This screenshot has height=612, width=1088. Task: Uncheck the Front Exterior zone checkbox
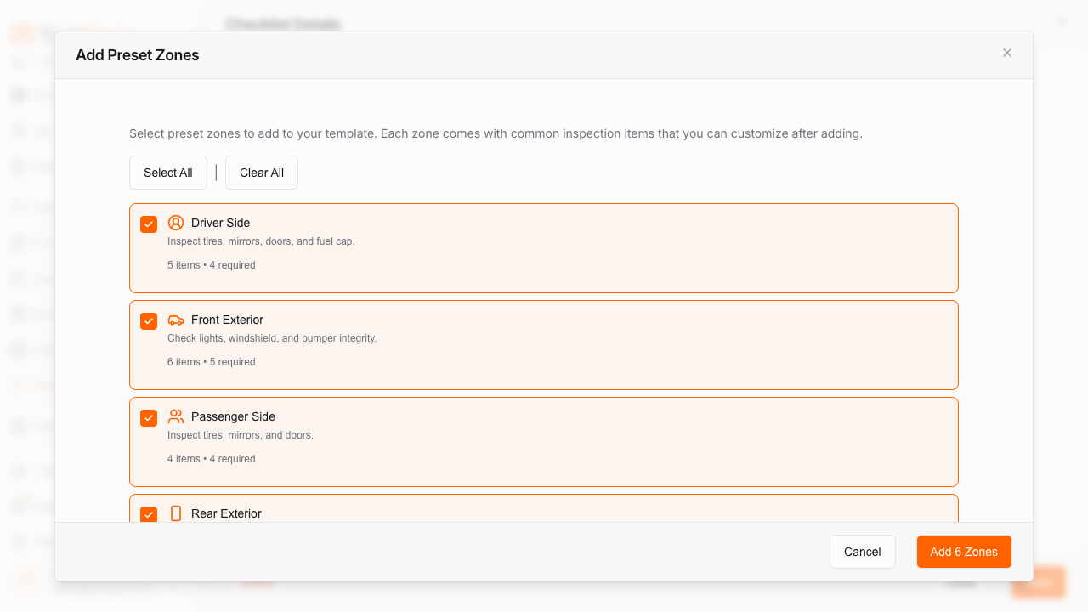tap(149, 321)
